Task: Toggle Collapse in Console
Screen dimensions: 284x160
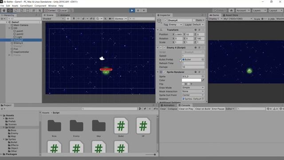Action: [x=172, y=109]
